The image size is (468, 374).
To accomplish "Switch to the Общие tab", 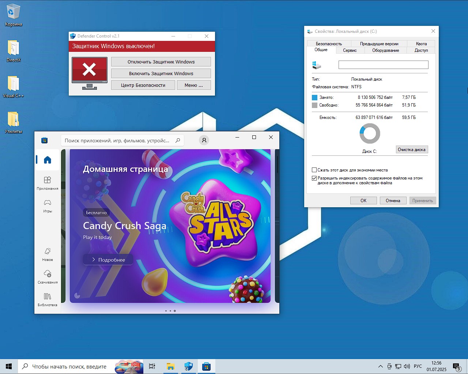I will point(321,50).
